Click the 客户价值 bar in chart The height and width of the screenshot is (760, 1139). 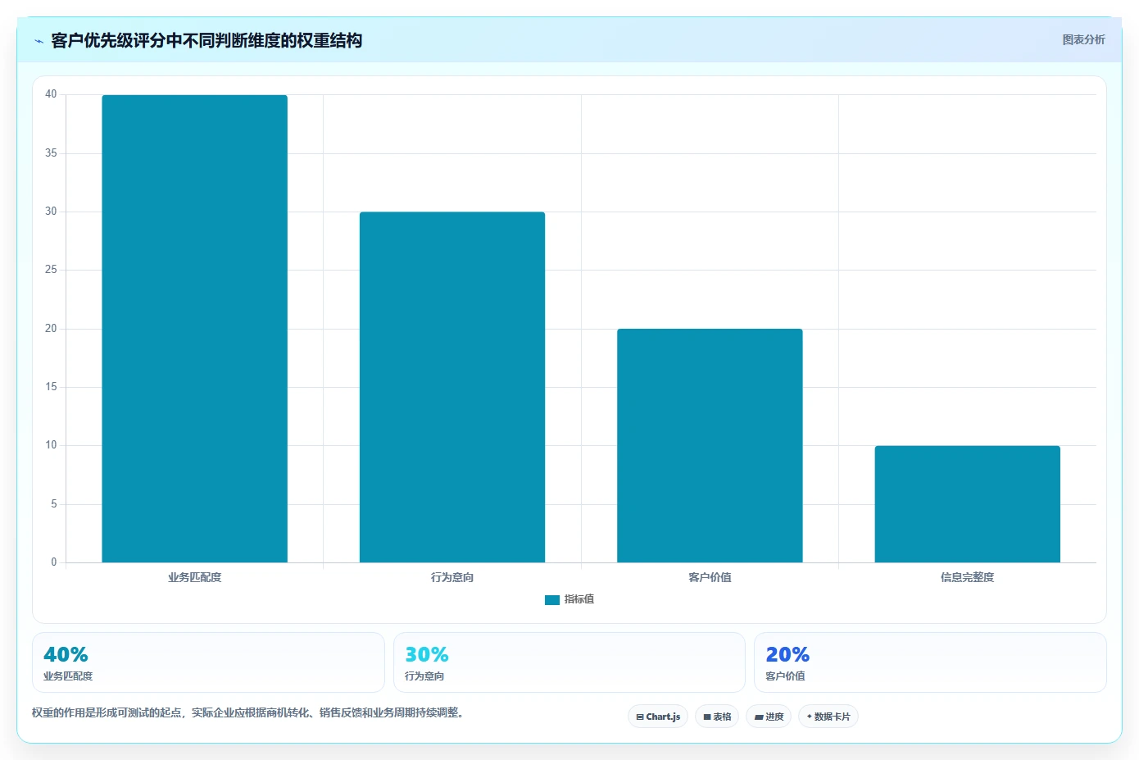(x=710, y=445)
